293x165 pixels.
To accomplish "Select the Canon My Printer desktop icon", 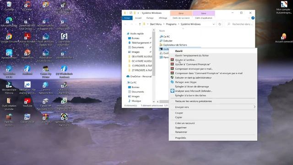I will tap(46, 72).
